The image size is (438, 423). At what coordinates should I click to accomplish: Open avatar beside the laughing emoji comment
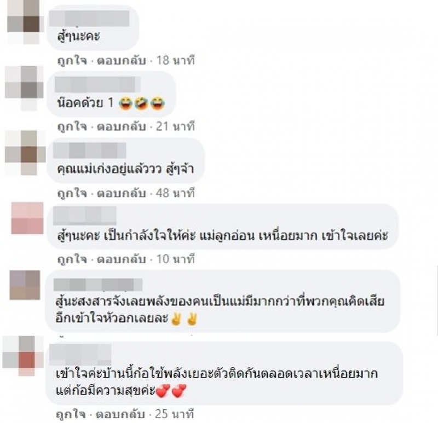tap(25, 88)
